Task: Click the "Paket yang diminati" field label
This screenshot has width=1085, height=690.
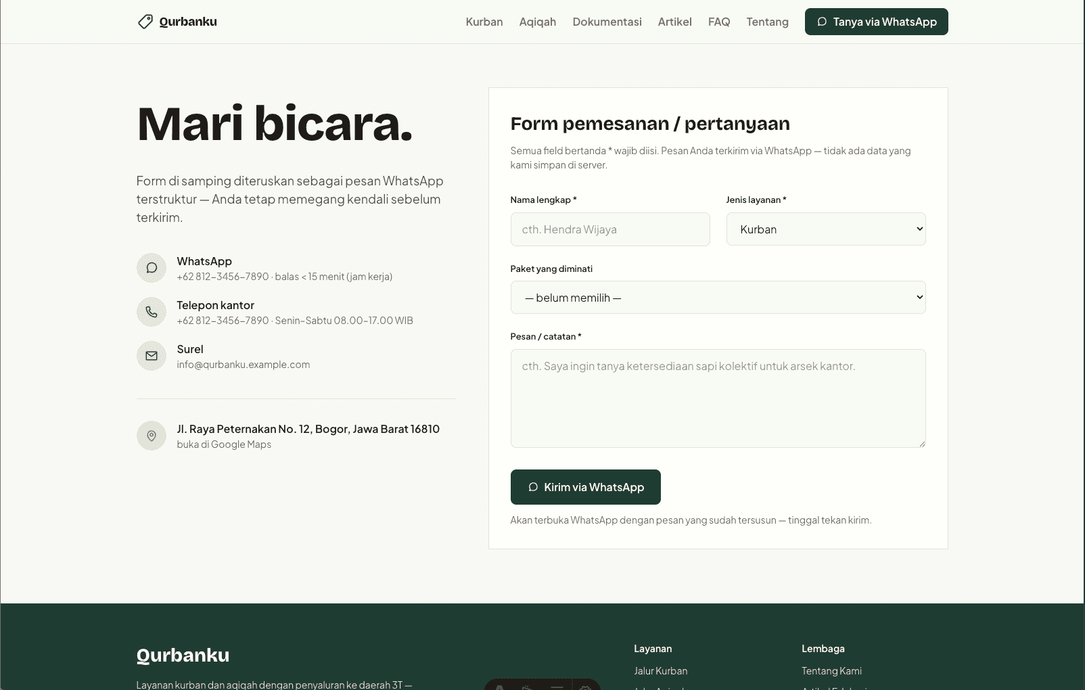Action: click(551, 269)
